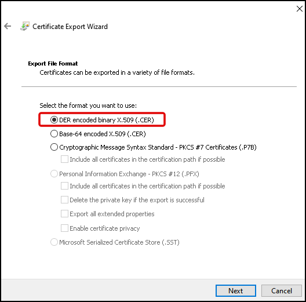Check Include all certificates under PKCS #7
The width and height of the screenshot is (306, 302).
point(64,159)
